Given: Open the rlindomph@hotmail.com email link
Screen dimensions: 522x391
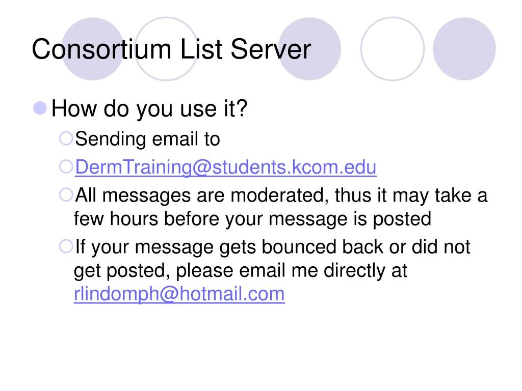Looking at the screenshot, I should (x=179, y=294).
